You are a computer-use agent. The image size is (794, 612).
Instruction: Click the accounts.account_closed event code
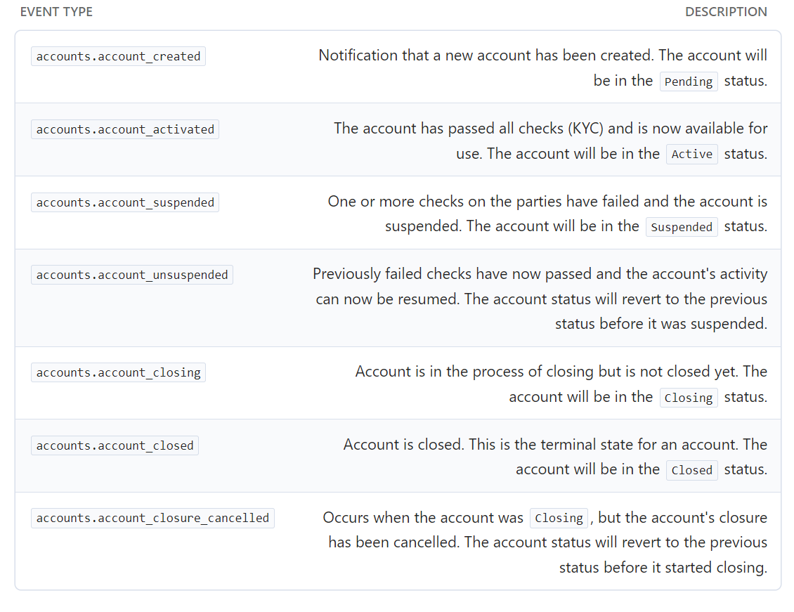[x=115, y=445]
